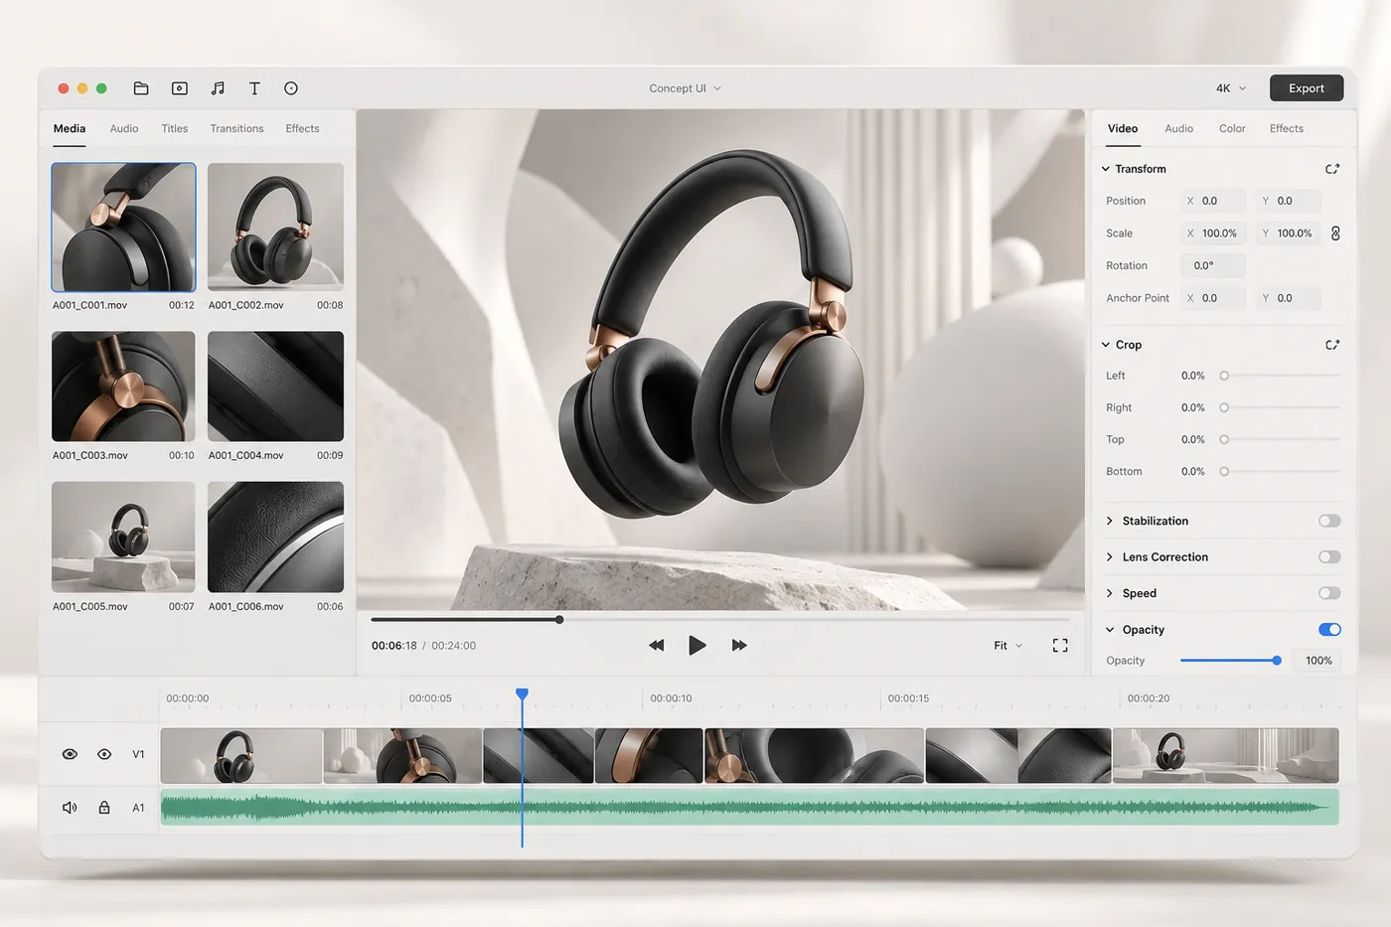Fast forward with the forward button

[739, 645]
